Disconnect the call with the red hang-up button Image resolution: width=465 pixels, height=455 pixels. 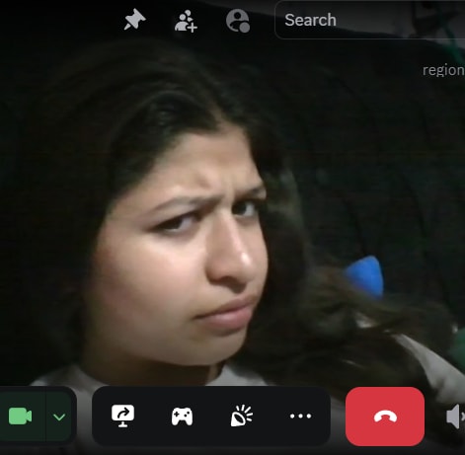pyautogui.click(x=385, y=417)
